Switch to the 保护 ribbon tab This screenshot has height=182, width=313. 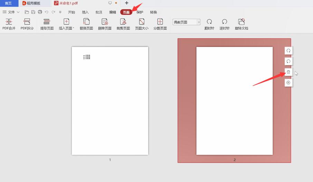[x=140, y=12]
